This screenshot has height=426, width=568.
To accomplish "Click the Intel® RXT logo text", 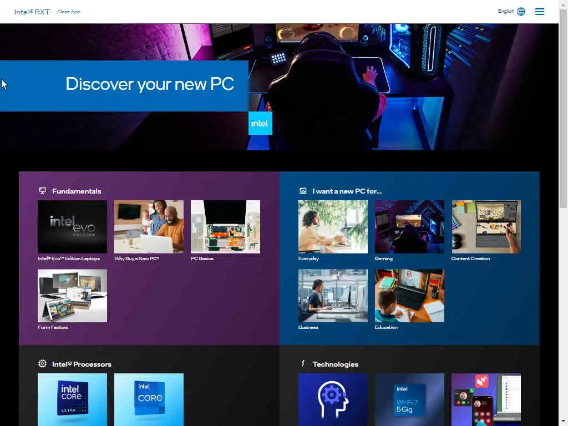I will click(x=32, y=12).
